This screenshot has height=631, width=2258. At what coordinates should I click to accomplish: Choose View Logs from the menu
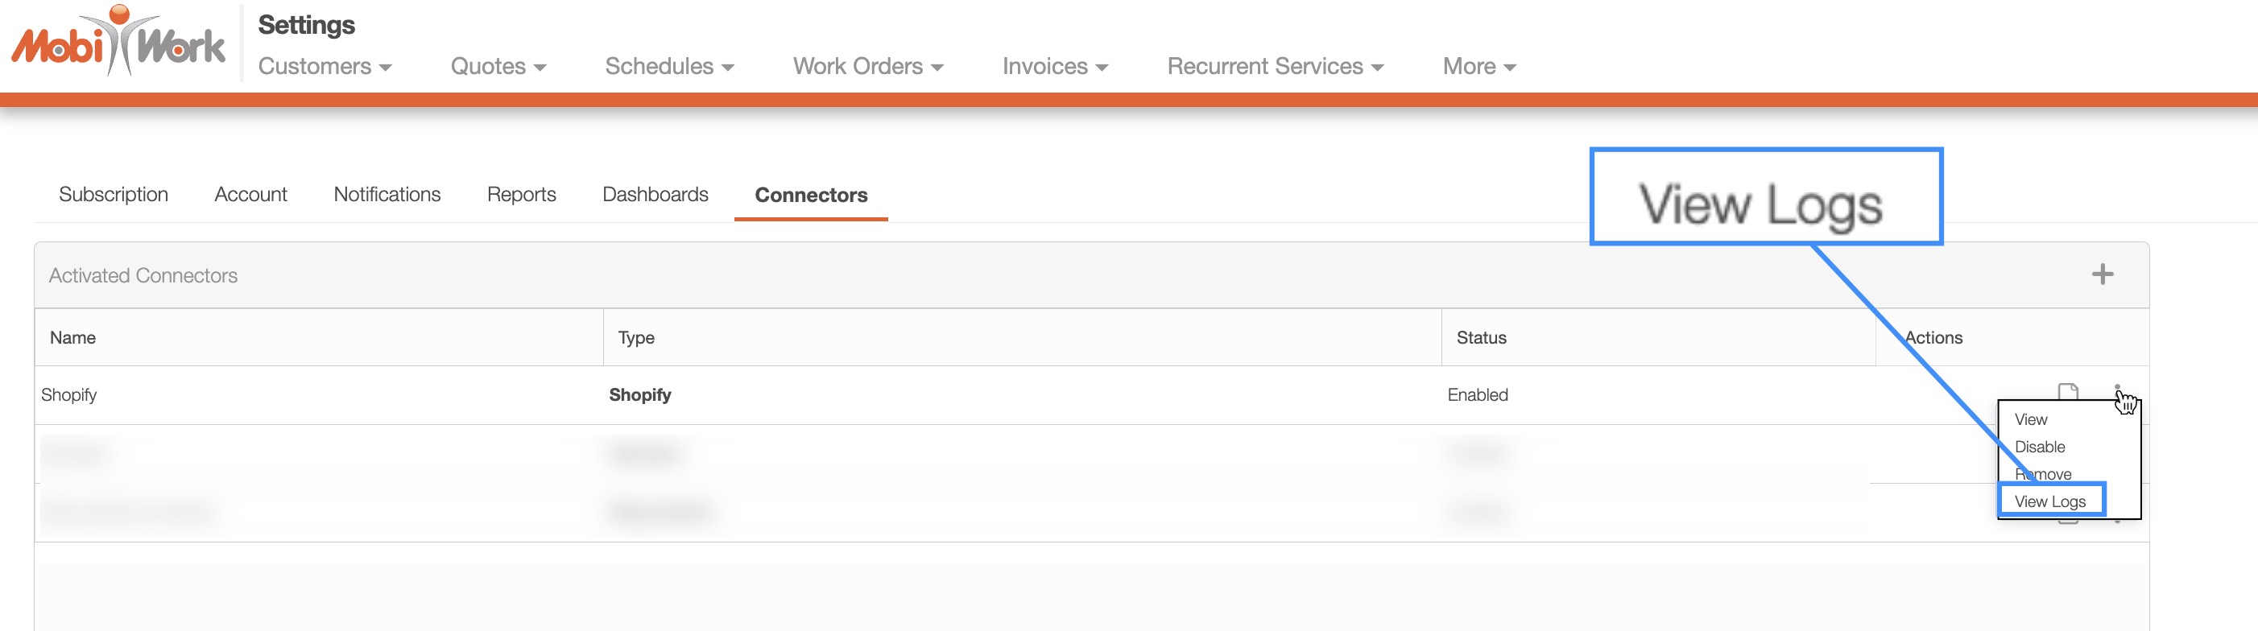(x=2049, y=501)
